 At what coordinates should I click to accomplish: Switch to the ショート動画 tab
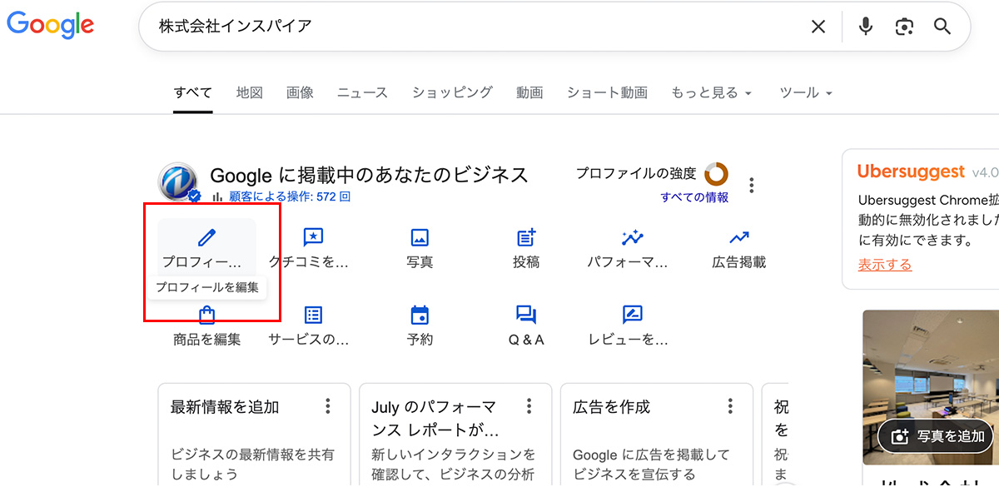607,92
